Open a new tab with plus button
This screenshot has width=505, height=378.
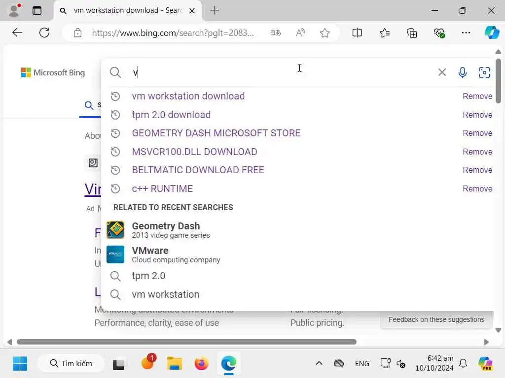tap(215, 10)
